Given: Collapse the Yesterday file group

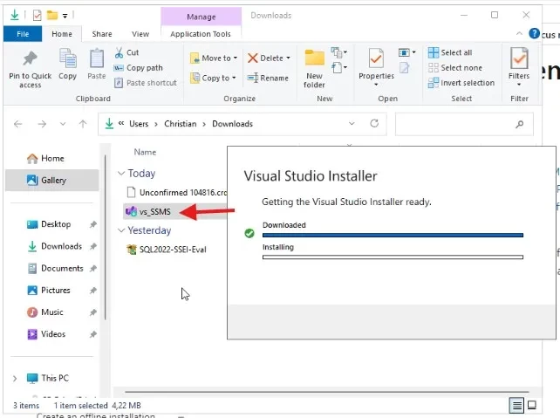Looking at the screenshot, I should coord(122,231).
